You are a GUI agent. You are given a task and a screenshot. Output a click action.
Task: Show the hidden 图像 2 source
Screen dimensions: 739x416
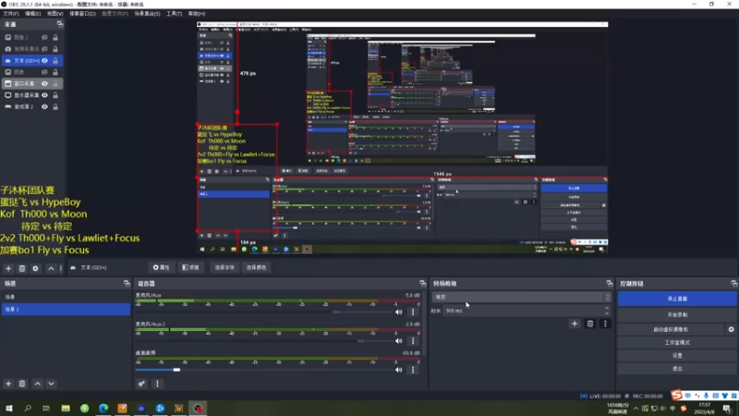(x=44, y=37)
